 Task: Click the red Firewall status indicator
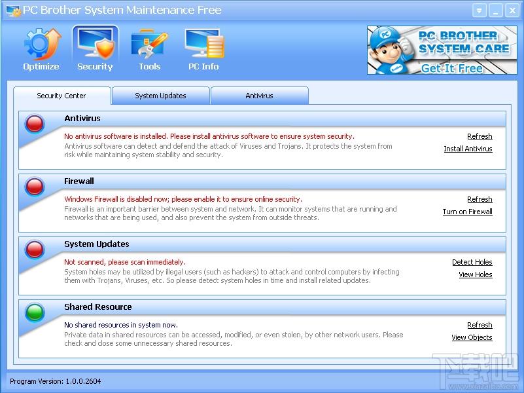35,186
